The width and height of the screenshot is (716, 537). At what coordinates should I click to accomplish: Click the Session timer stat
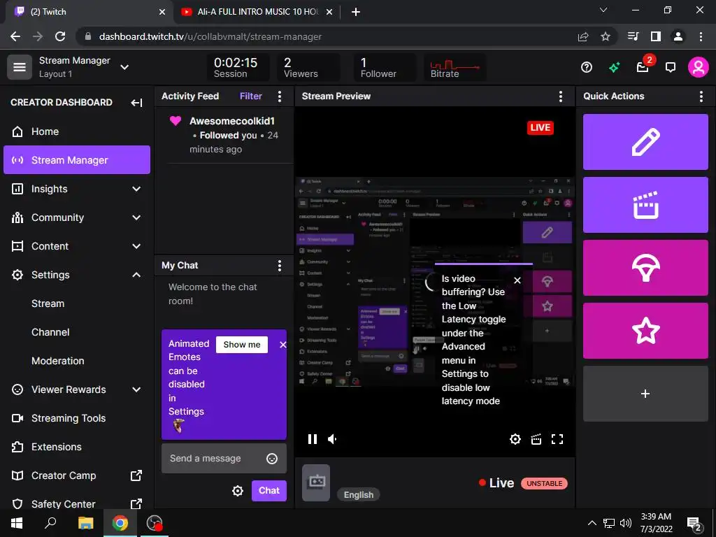(x=238, y=67)
